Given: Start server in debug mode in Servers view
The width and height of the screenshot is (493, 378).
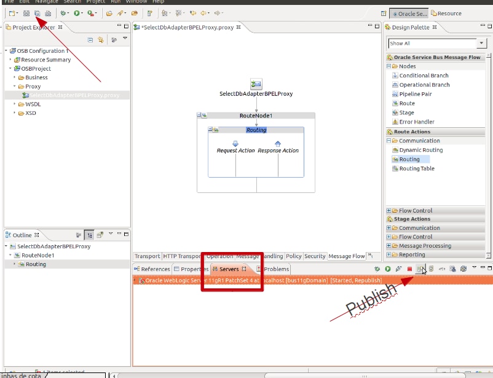Looking at the screenshot, I should 377,269.
